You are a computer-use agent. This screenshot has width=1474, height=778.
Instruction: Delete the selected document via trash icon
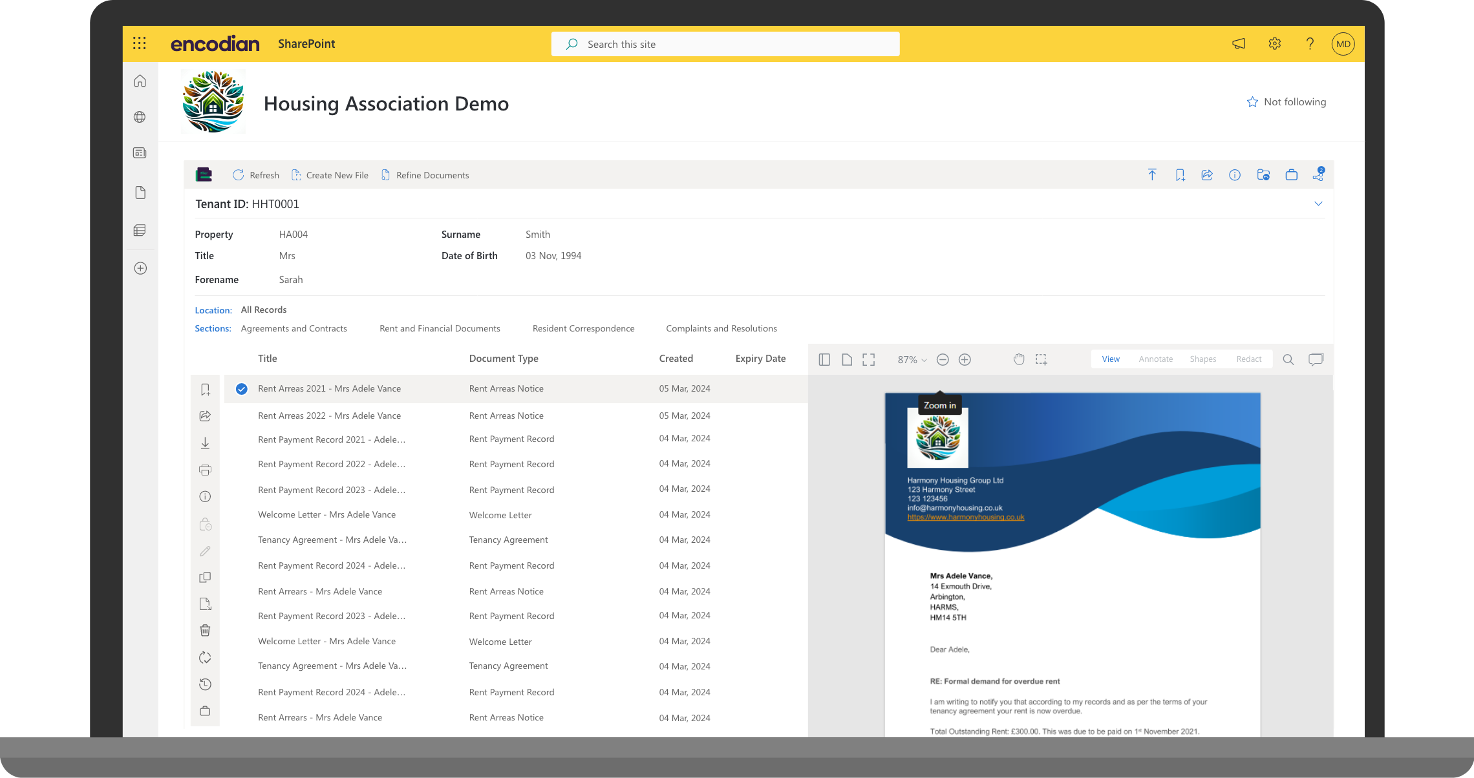[x=205, y=630]
